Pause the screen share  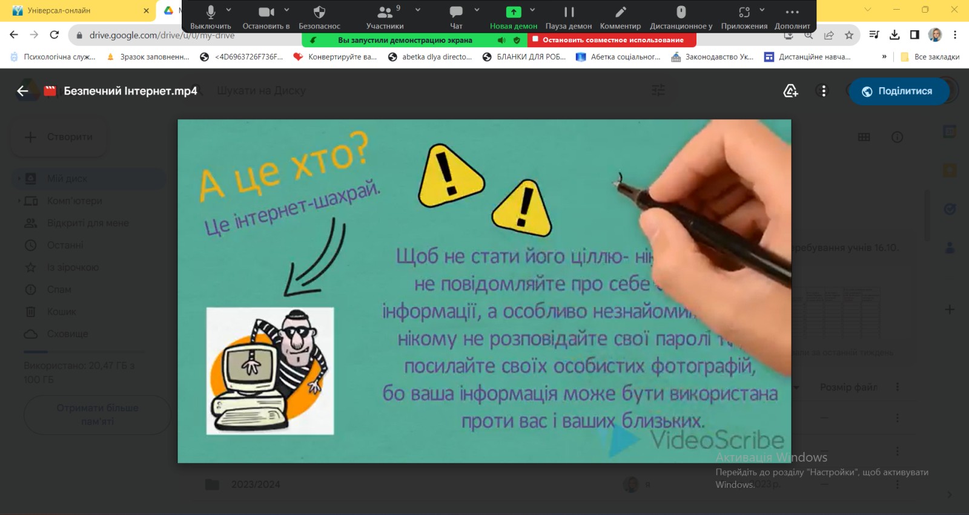click(x=569, y=16)
